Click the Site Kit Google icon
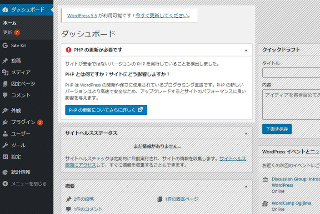The width and height of the screenshot is (320, 214). click(5, 46)
